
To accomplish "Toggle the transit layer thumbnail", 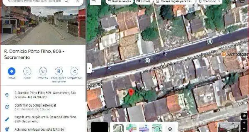I will (144, 128).
